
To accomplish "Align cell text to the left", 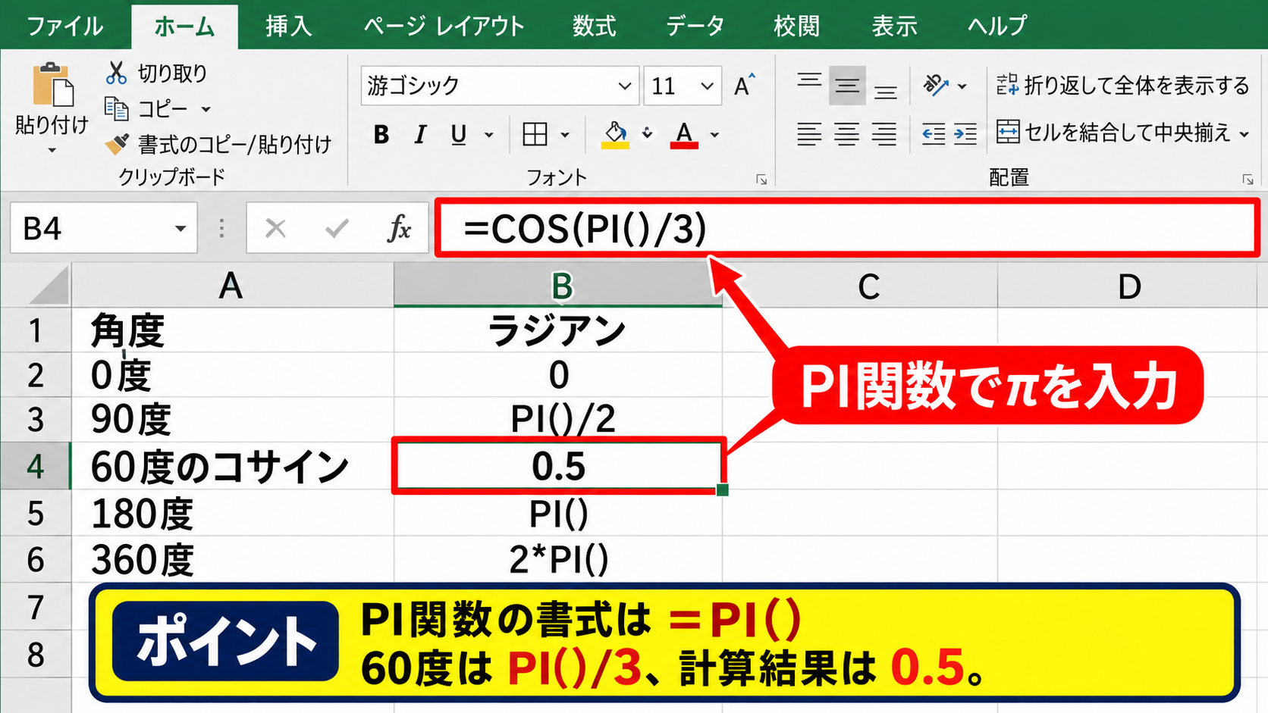I will tap(809, 134).
